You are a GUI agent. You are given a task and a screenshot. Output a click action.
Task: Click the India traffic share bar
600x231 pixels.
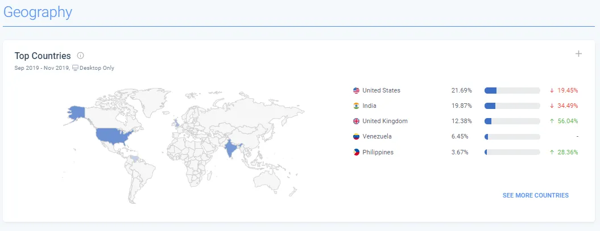click(x=512, y=106)
